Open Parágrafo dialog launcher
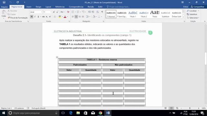 pyautogui.click(x=103, y=21)
